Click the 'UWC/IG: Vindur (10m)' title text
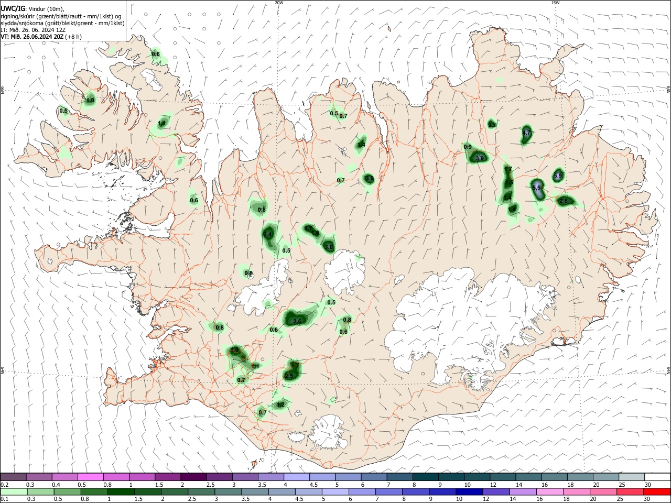The height and width of the screenshot is (503, 671). click(x=33, y=8)
